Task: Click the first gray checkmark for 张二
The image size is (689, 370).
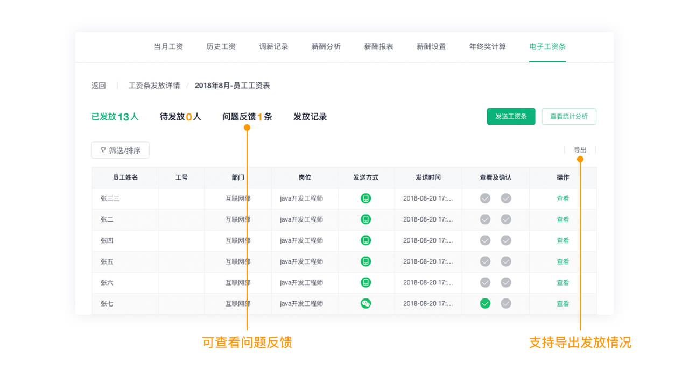Action: 485,219
